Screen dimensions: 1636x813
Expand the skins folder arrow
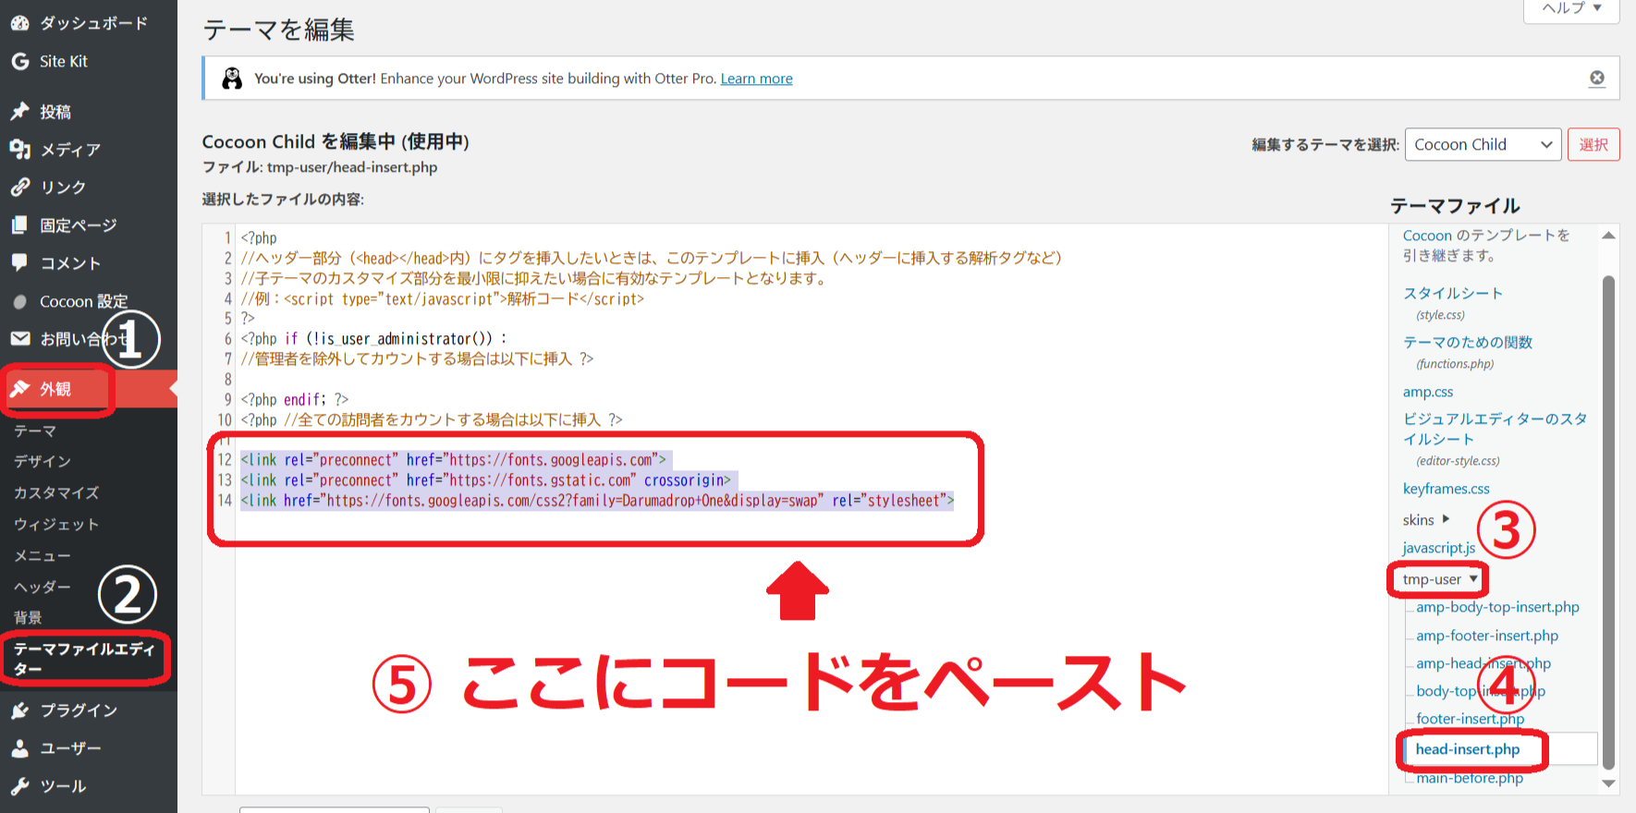pos(1447,519)
